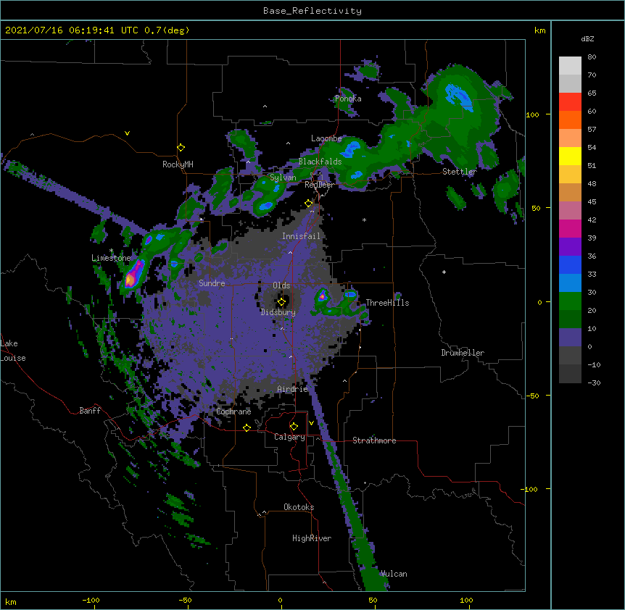This screenshot has width=625, height=610.
Task: Click the white plus marker north of Drumheller
Action: pos(444,272)
